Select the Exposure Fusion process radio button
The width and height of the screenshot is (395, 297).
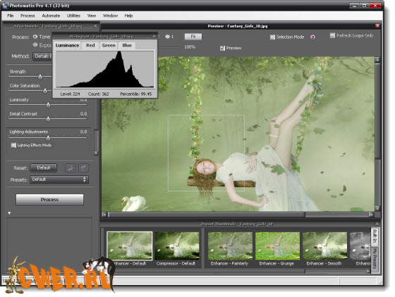coord(35,45)
